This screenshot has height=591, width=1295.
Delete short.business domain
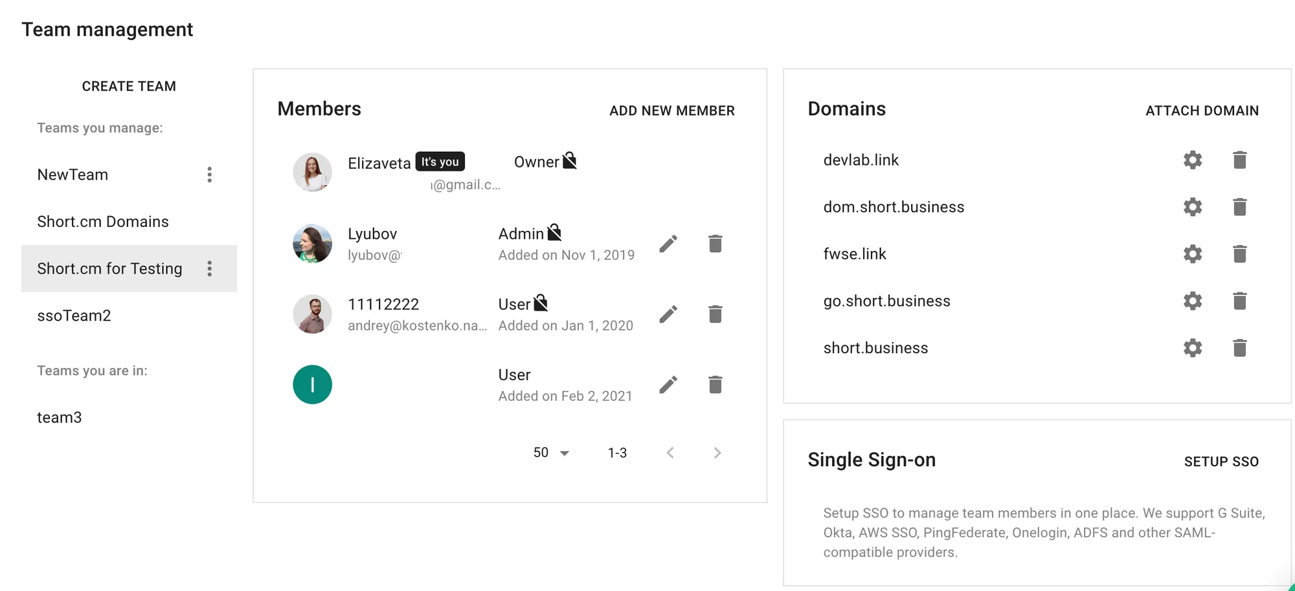pos(1240,348)
